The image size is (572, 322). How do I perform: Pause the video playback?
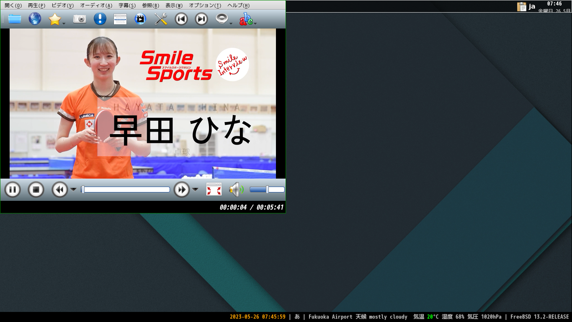coord(13,190)
